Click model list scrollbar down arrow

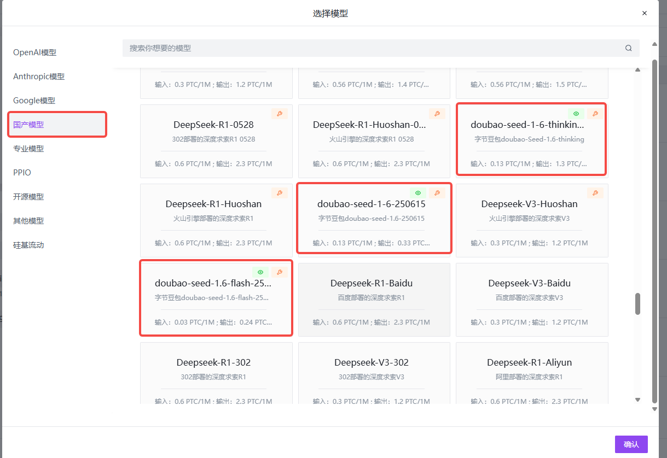click(637, 400)
